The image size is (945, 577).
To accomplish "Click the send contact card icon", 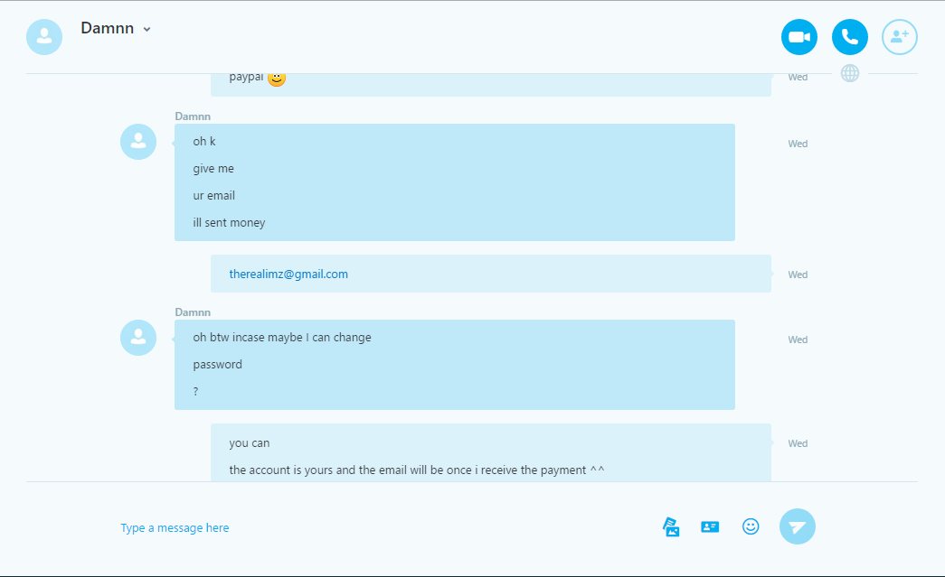I will point(710,527).
